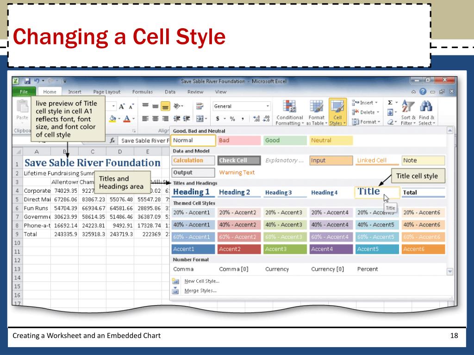Select row header 9

pos(17,234)
